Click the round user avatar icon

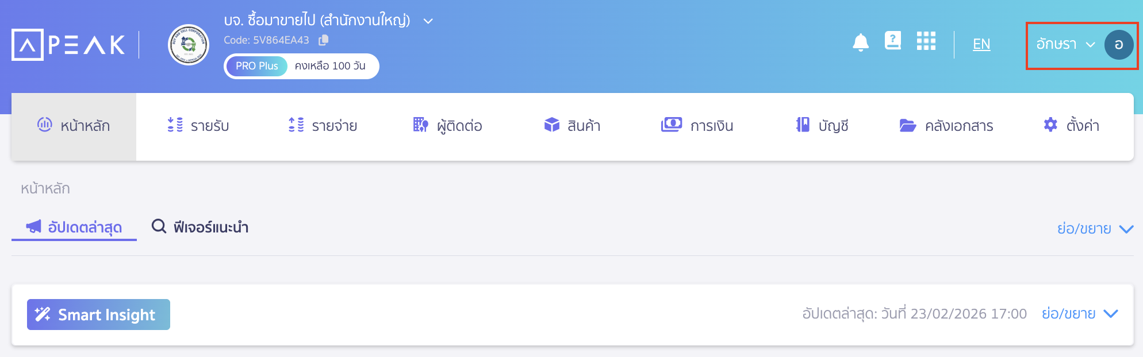pyautogui.click(x=1118, y=45)
